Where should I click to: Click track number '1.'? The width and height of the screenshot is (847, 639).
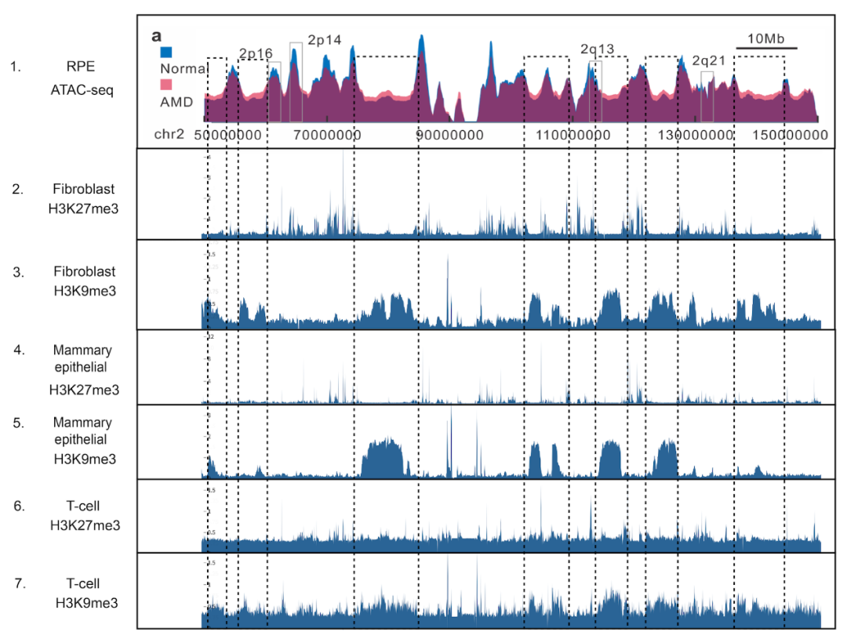(16, 67)
